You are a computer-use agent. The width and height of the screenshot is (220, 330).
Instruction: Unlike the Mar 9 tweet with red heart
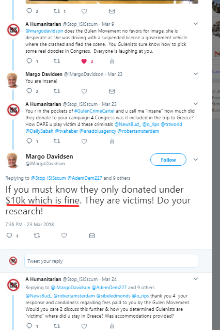tap(84, 61)
